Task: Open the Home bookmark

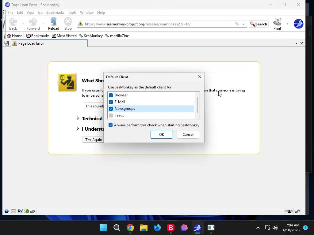Action: [15, 36]
